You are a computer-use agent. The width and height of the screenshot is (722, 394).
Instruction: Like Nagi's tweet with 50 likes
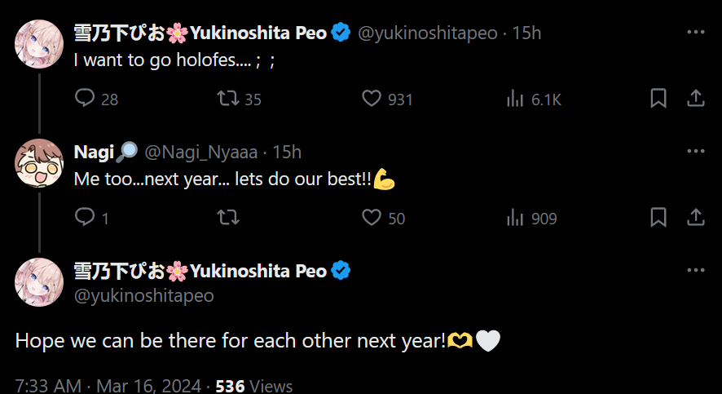[x=372, y=218]
